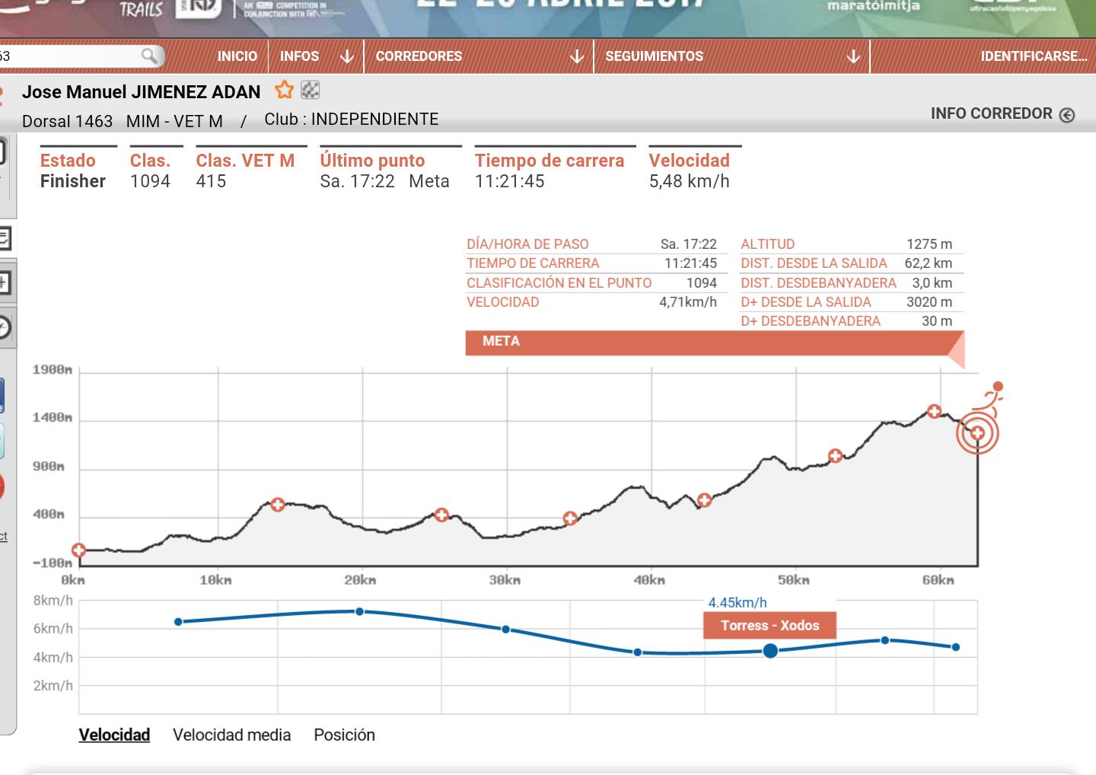Screen dimensions: 1096x775
Task: Select the highest checkpoint marker near 60km
Action: (x=934, y=411)
